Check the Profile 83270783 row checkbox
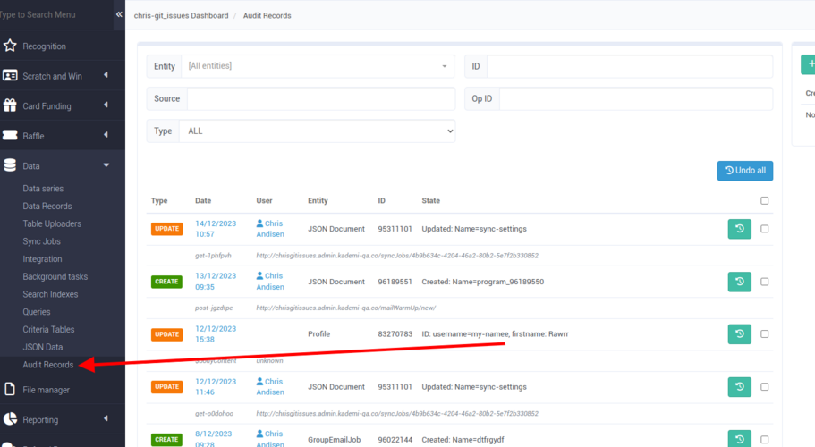The image size is (815, 447). (764, 333)
